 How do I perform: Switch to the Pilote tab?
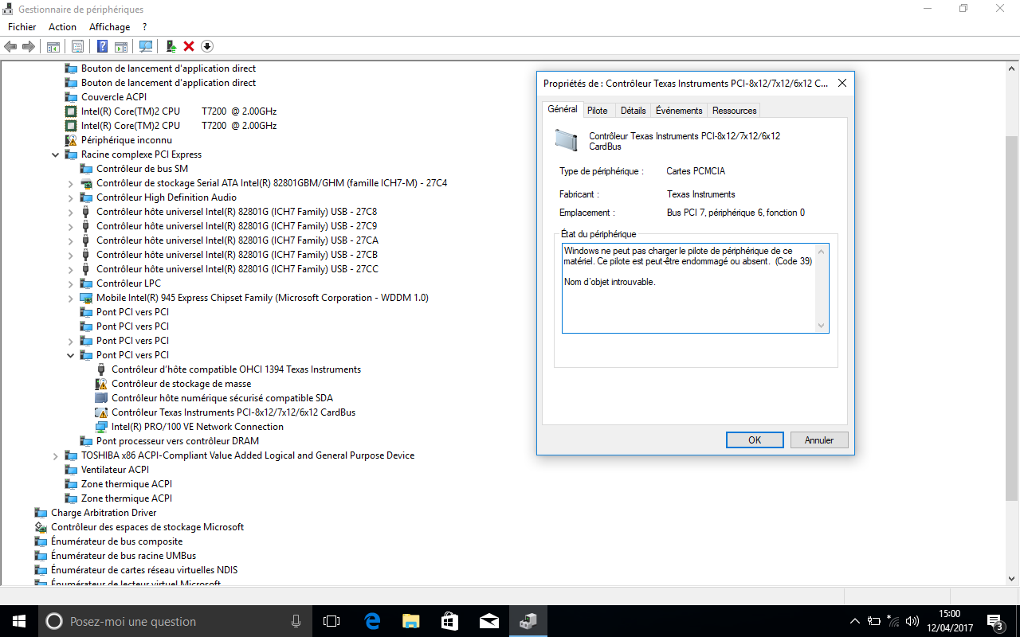[x=598, y=111]
